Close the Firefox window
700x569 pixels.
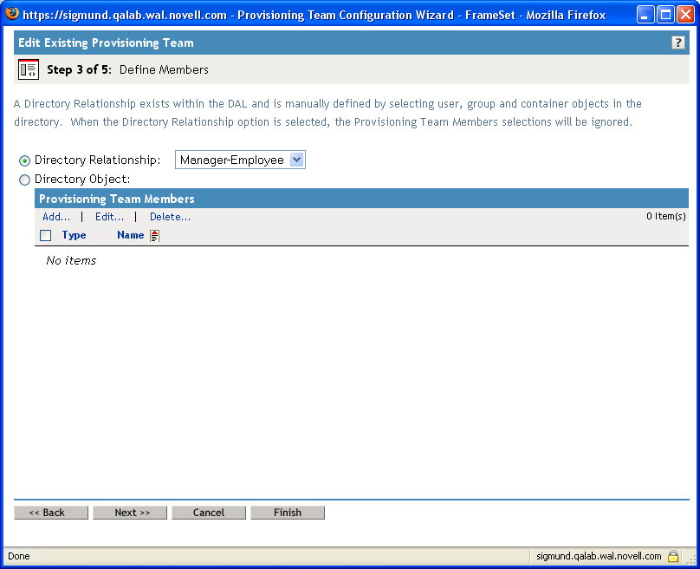point(686,15)
